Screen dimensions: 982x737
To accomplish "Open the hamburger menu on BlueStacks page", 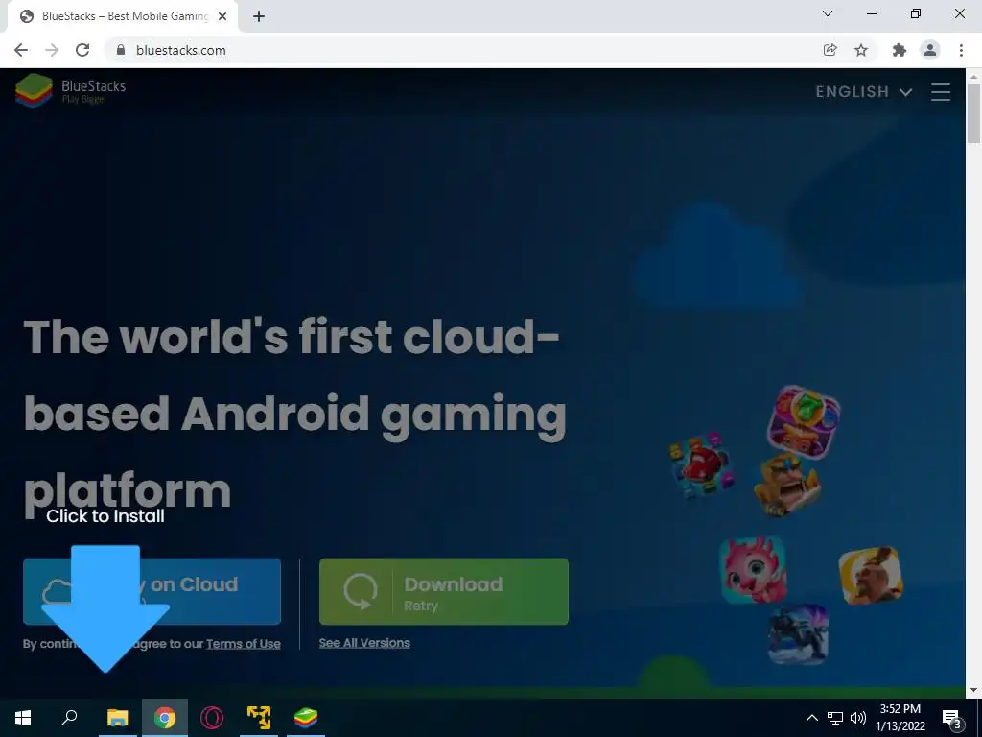I will (x=940, y=92).
